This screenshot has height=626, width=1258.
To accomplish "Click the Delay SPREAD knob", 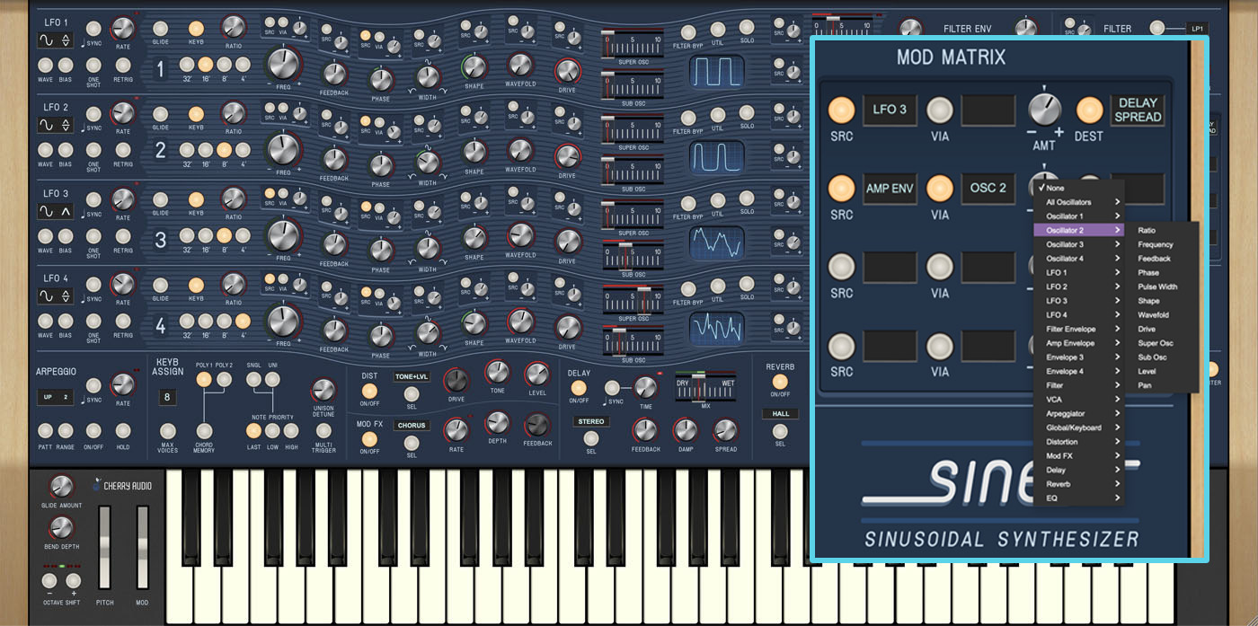I will pos(725,430).
